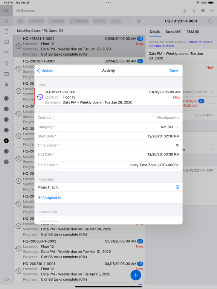Tap the barcode scanner icon

click(203, 11)
